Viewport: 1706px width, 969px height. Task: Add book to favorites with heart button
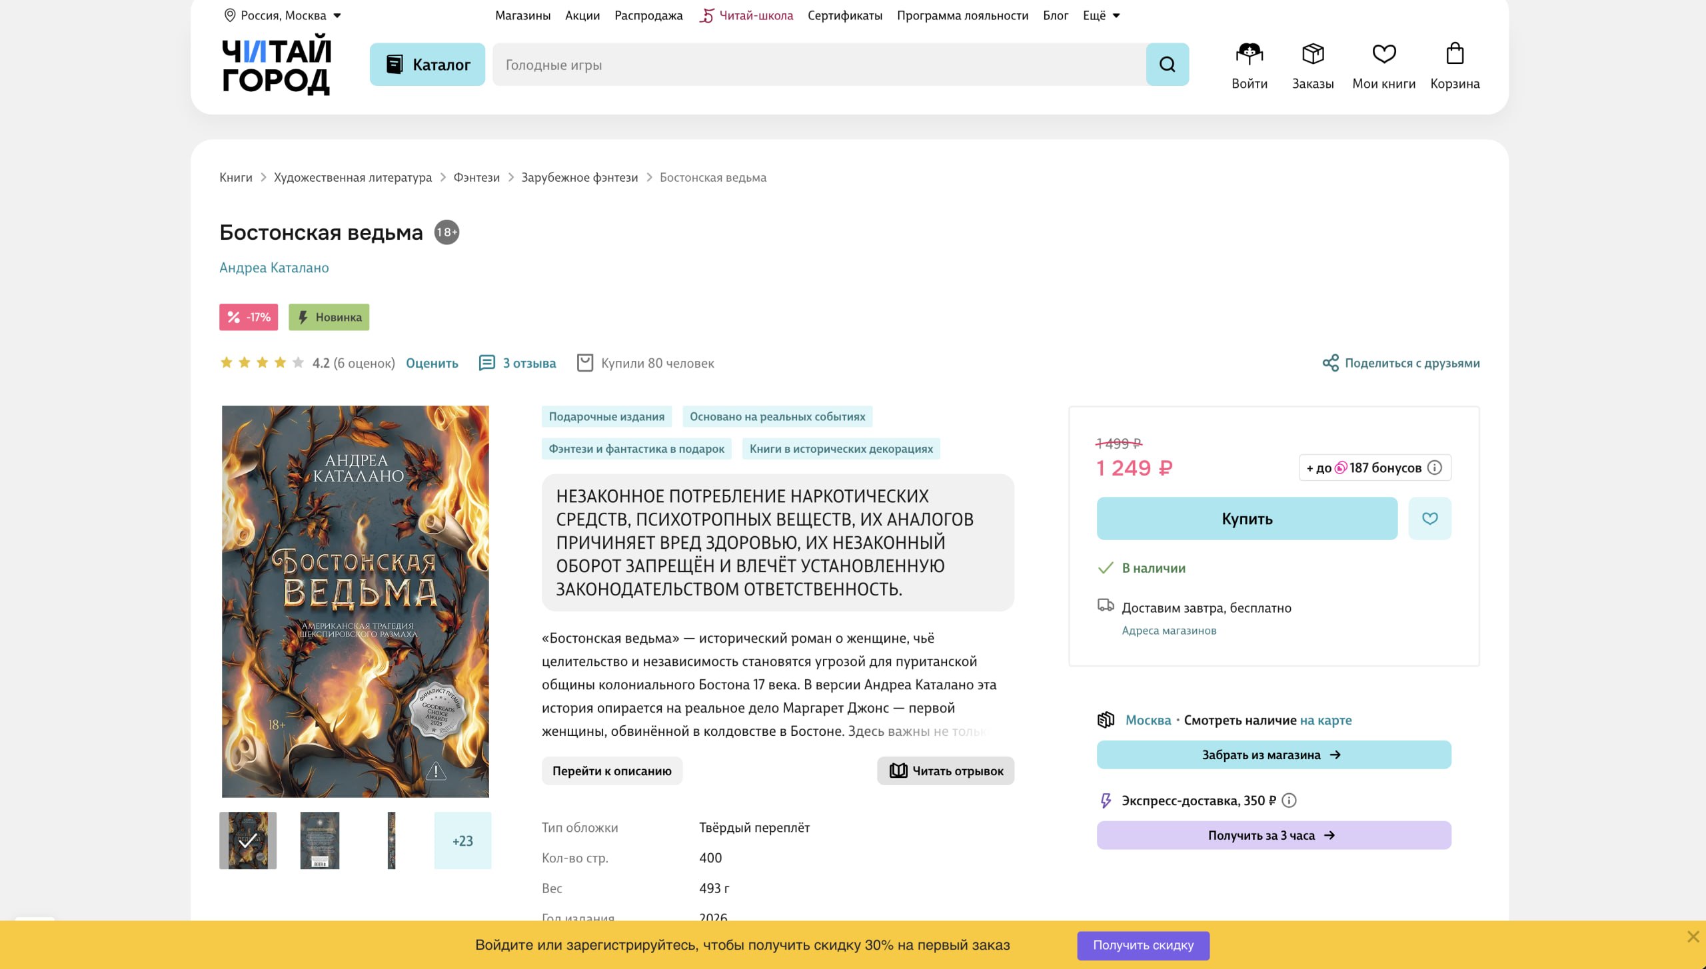point(1429,519)
